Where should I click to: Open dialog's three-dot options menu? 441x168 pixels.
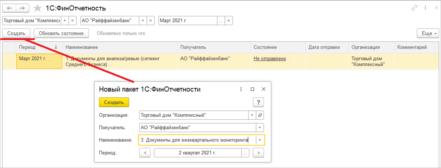click(241, 89)
